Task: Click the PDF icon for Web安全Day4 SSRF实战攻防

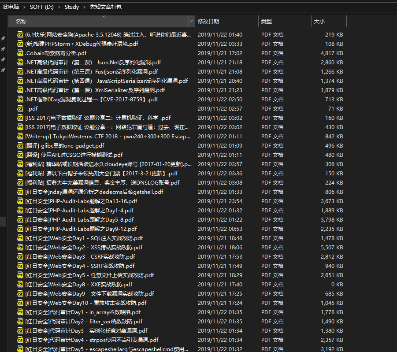Action: pyautogui.click(x=20, y=266)
